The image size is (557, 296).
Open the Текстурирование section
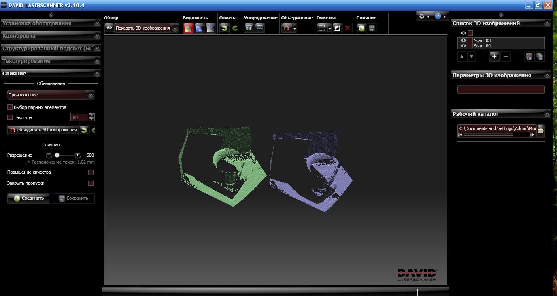pyautogui.click(x=51, y=61)
